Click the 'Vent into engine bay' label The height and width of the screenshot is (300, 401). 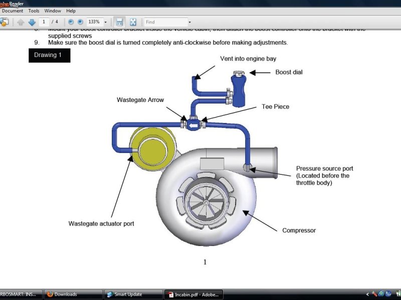coord(248,58)
